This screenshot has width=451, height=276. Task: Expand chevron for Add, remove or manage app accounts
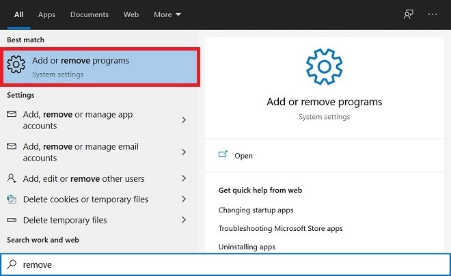click(x=184, y=120)
